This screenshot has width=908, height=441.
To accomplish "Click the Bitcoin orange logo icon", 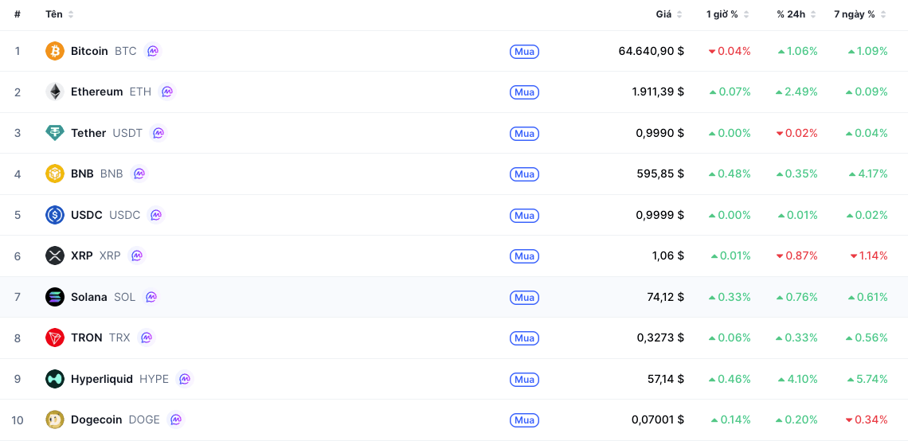I will [x=55, y=51].
